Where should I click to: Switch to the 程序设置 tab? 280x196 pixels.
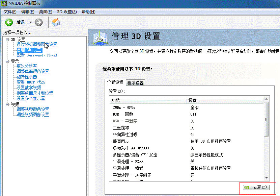135,83
